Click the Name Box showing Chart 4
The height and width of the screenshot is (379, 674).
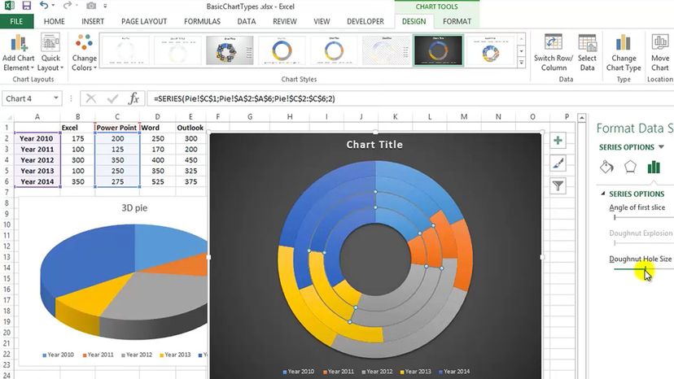[x=28, y=98]
